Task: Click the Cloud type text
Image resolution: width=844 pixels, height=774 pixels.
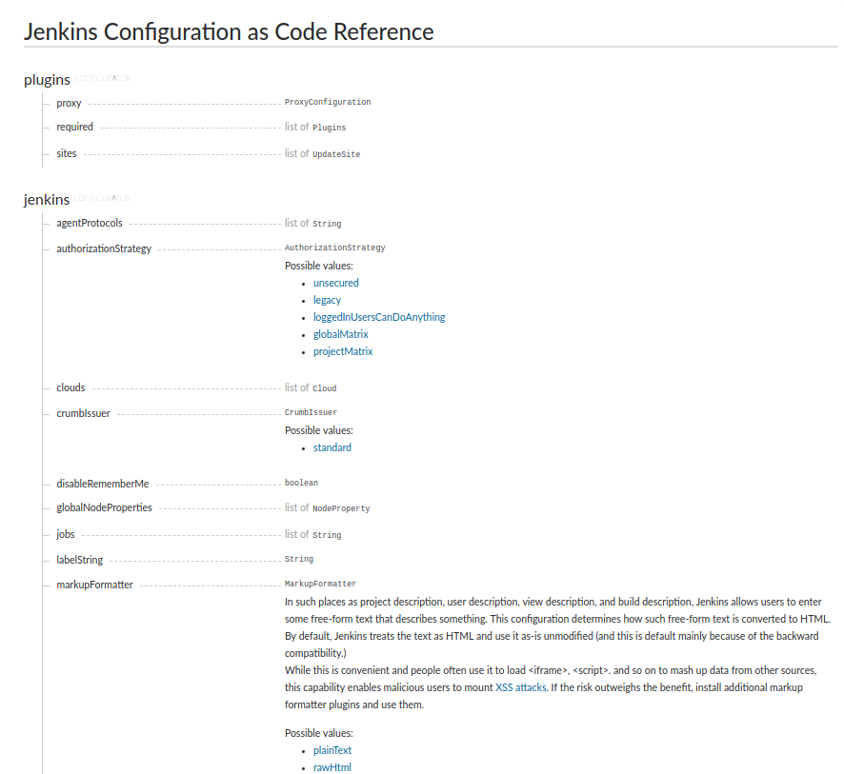Action: pos(325,388)
